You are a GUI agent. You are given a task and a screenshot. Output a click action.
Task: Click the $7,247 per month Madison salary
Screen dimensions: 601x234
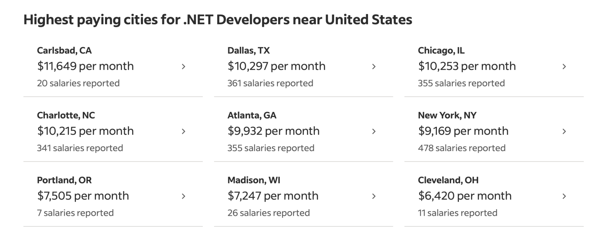point(274,196)
